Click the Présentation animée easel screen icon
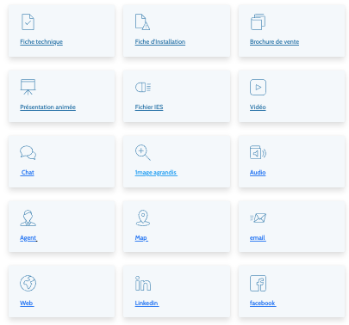 click(x=28, y=87)
